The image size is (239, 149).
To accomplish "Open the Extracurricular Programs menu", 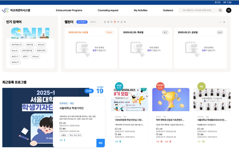I will coord(69,10).
